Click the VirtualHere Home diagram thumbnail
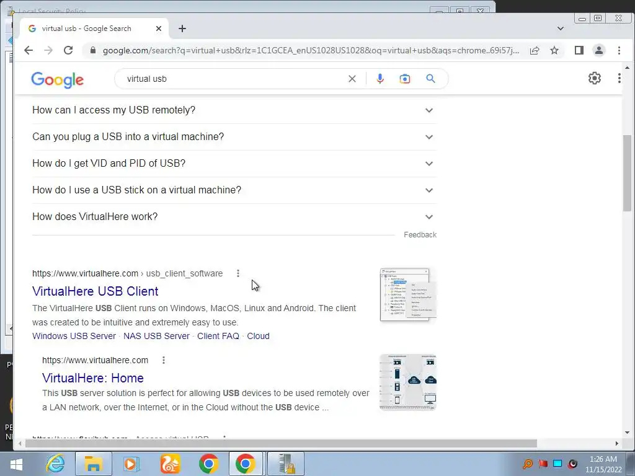The image size is (635, 476). [408, 382]
